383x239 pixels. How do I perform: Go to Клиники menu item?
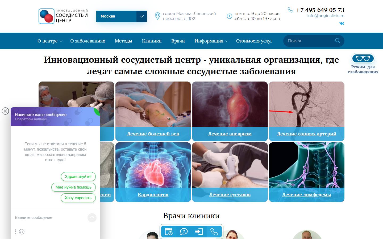(152, 41)
